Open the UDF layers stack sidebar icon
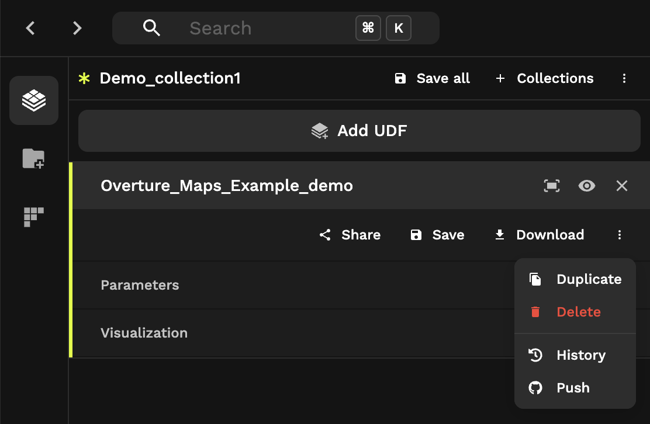 tap(34, 100)
